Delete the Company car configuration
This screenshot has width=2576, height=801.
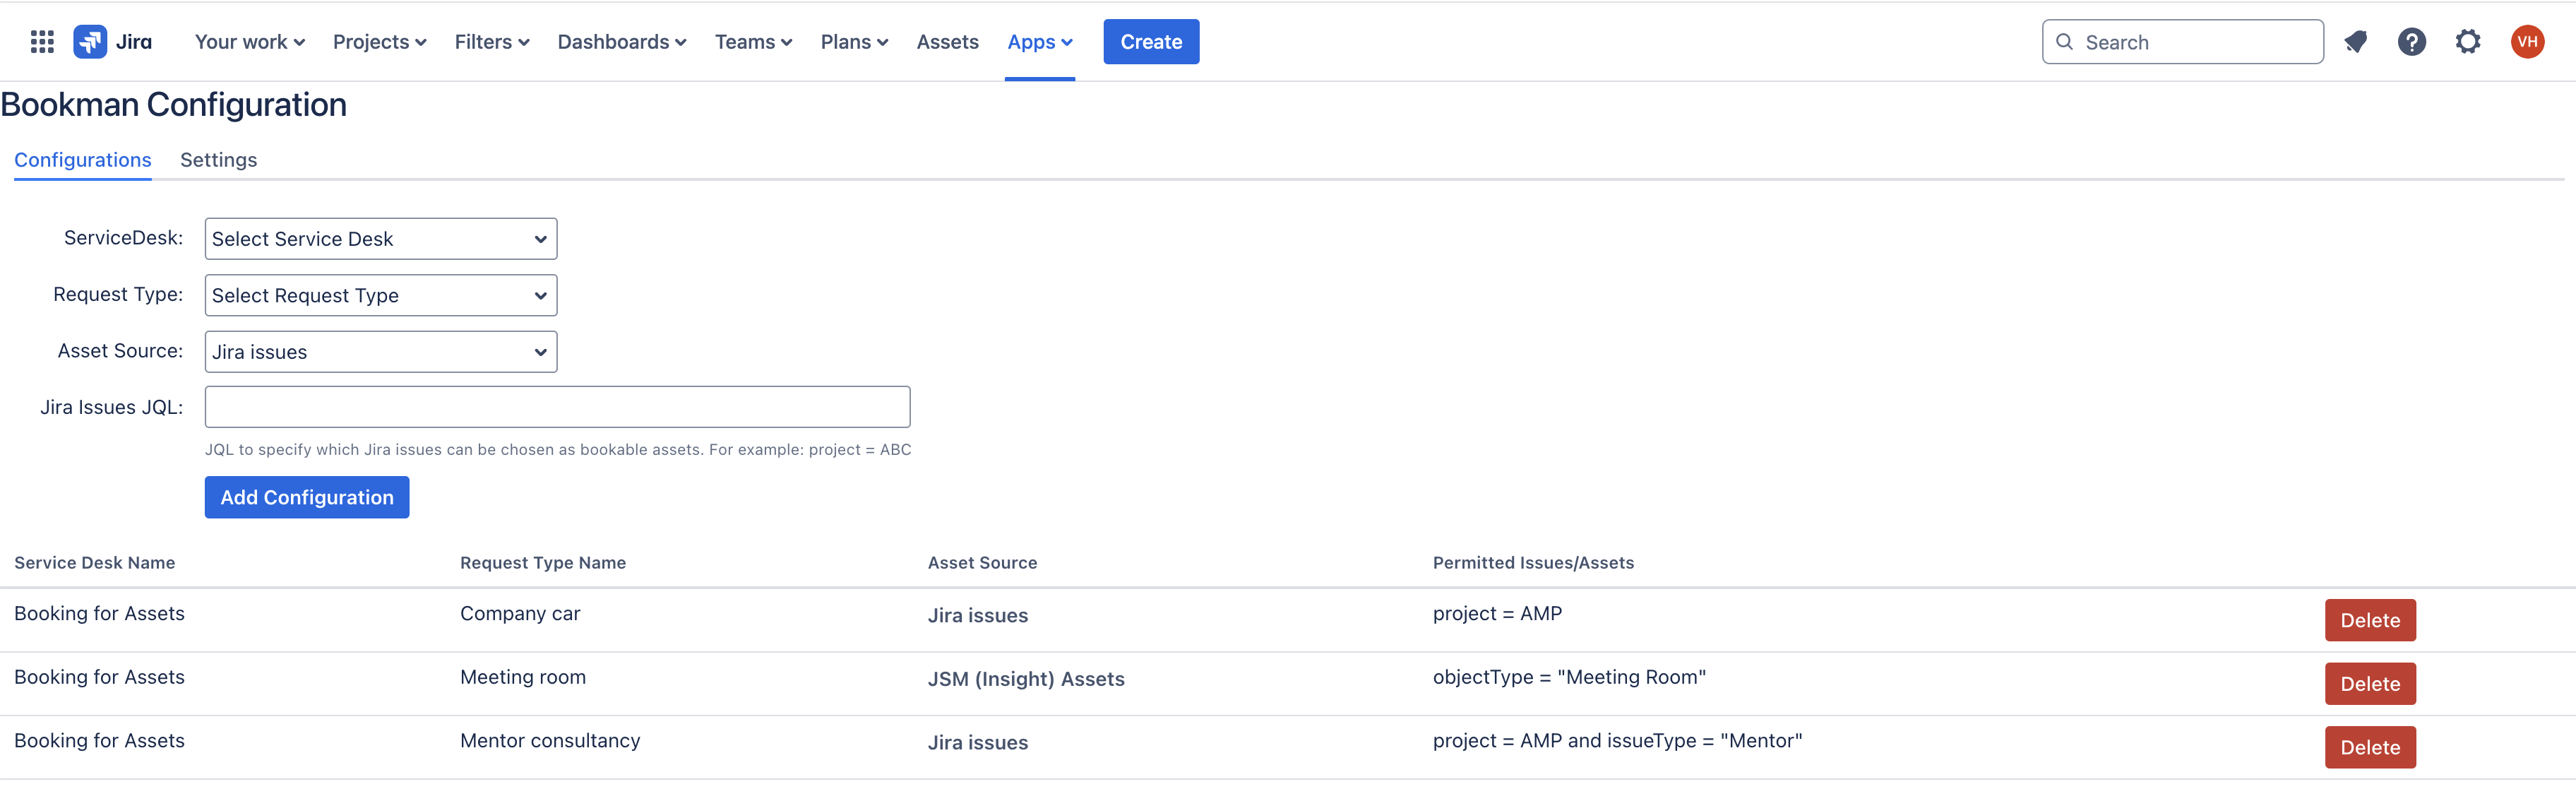pyautogui.click(x=2370, y=620)
